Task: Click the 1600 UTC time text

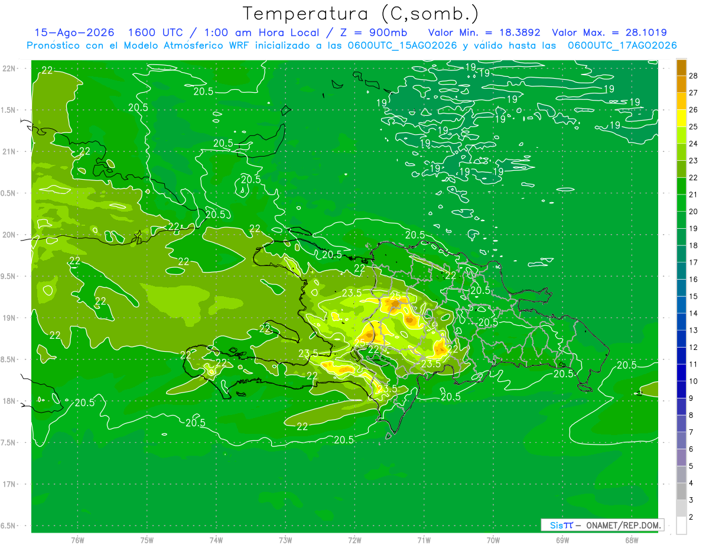Action: [157, 33]
